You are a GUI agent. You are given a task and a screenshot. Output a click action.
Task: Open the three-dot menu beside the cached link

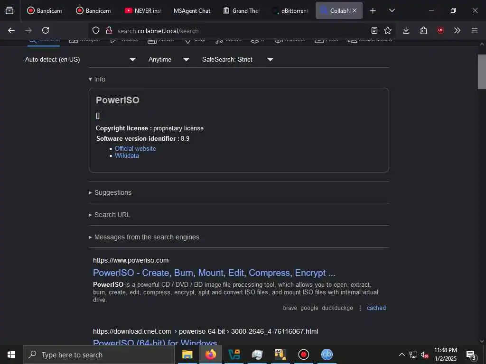[x=360, y=308]
